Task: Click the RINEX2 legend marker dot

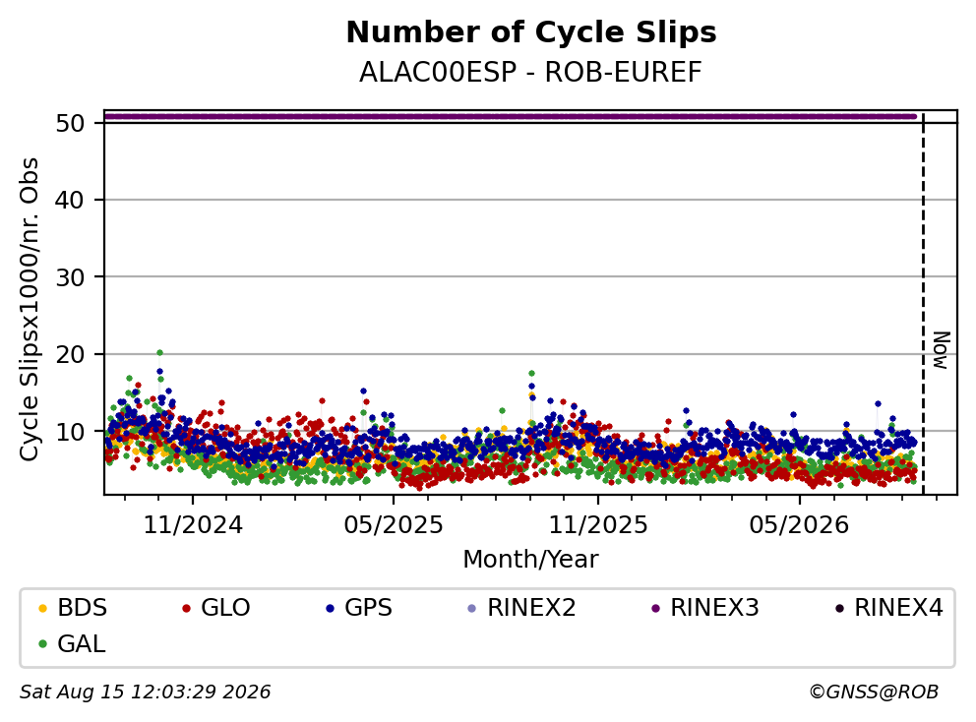Action: (x=472, y=608)
